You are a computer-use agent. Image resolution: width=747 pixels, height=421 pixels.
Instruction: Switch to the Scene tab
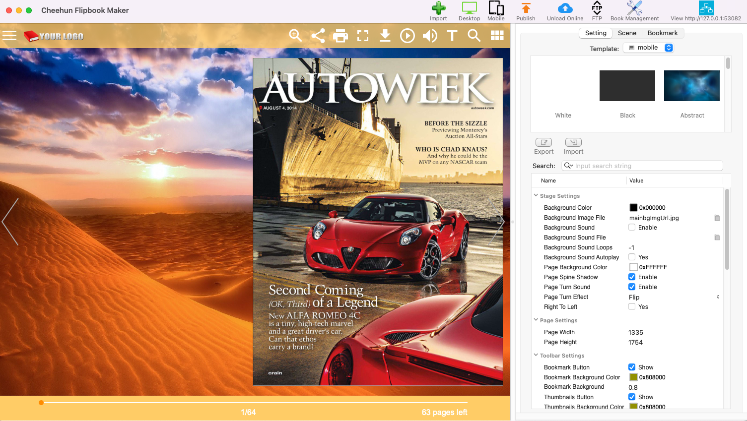627,33
